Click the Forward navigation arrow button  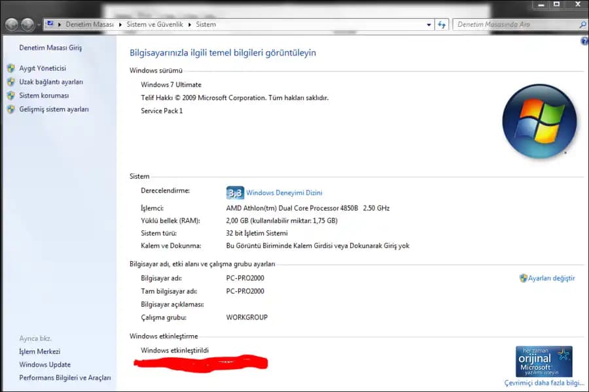coord(27,25)
